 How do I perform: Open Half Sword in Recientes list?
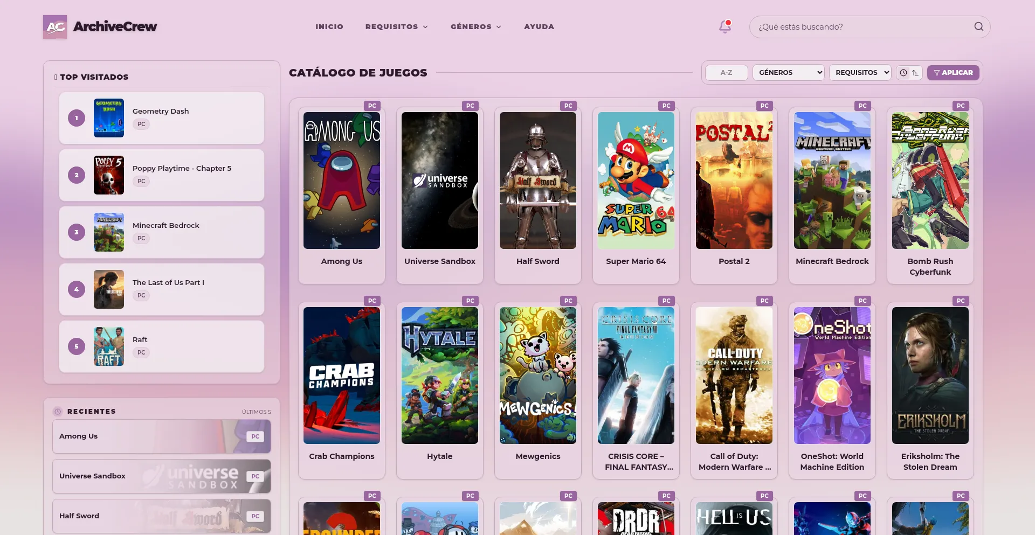coord(162,516)
